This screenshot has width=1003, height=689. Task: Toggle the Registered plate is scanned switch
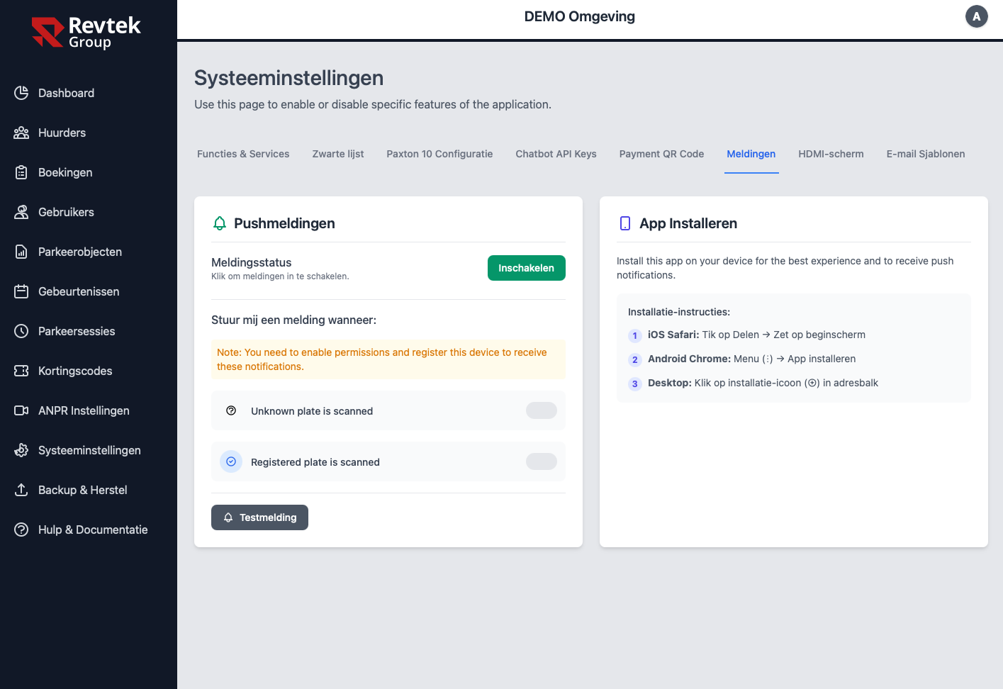(x=541, y=461)
